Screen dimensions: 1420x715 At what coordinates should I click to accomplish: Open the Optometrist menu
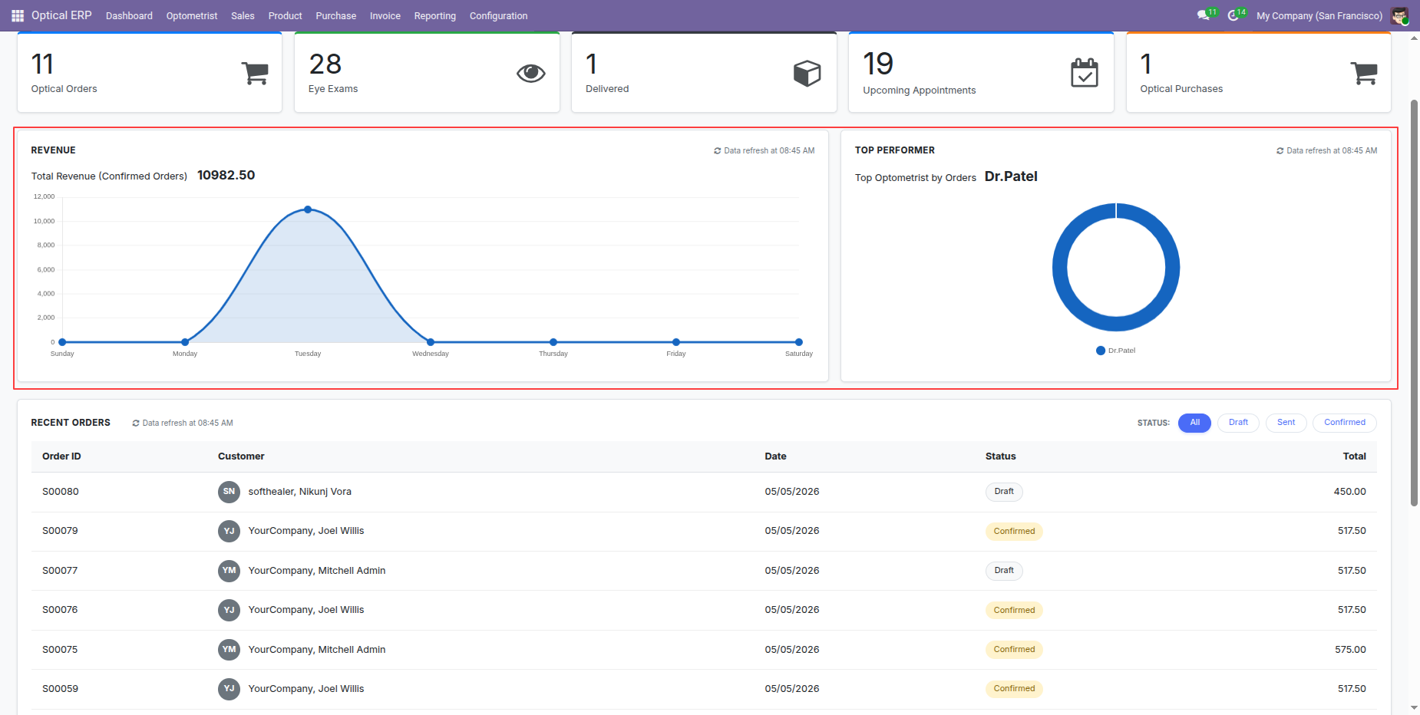[x=192, y=15]
